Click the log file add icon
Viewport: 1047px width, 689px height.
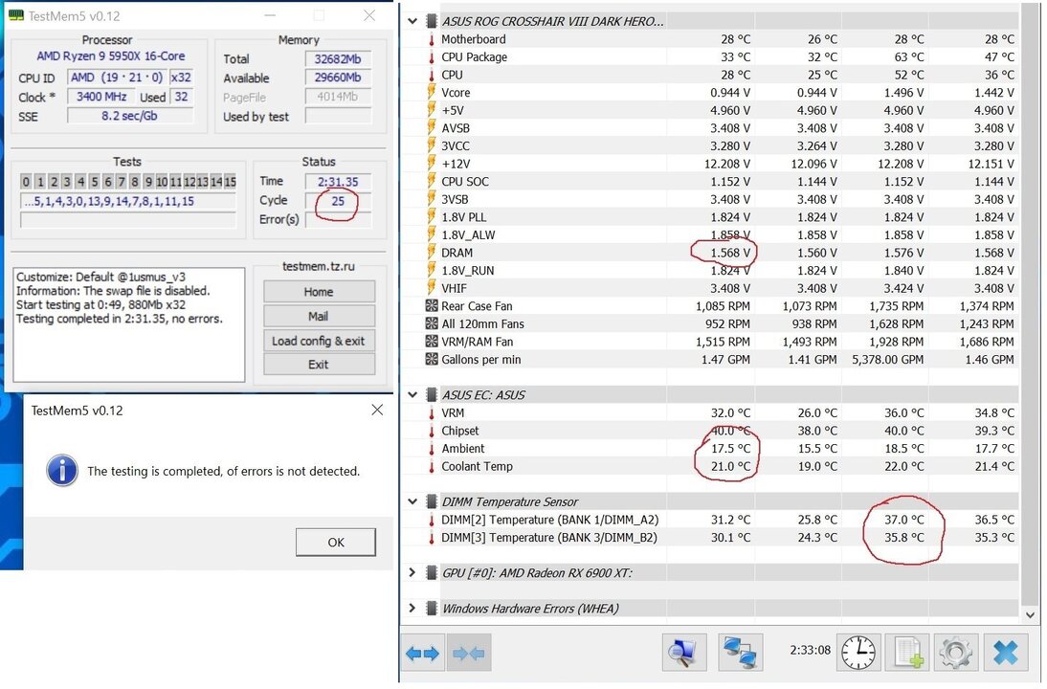pyautogui.click(x=907, y=653)
